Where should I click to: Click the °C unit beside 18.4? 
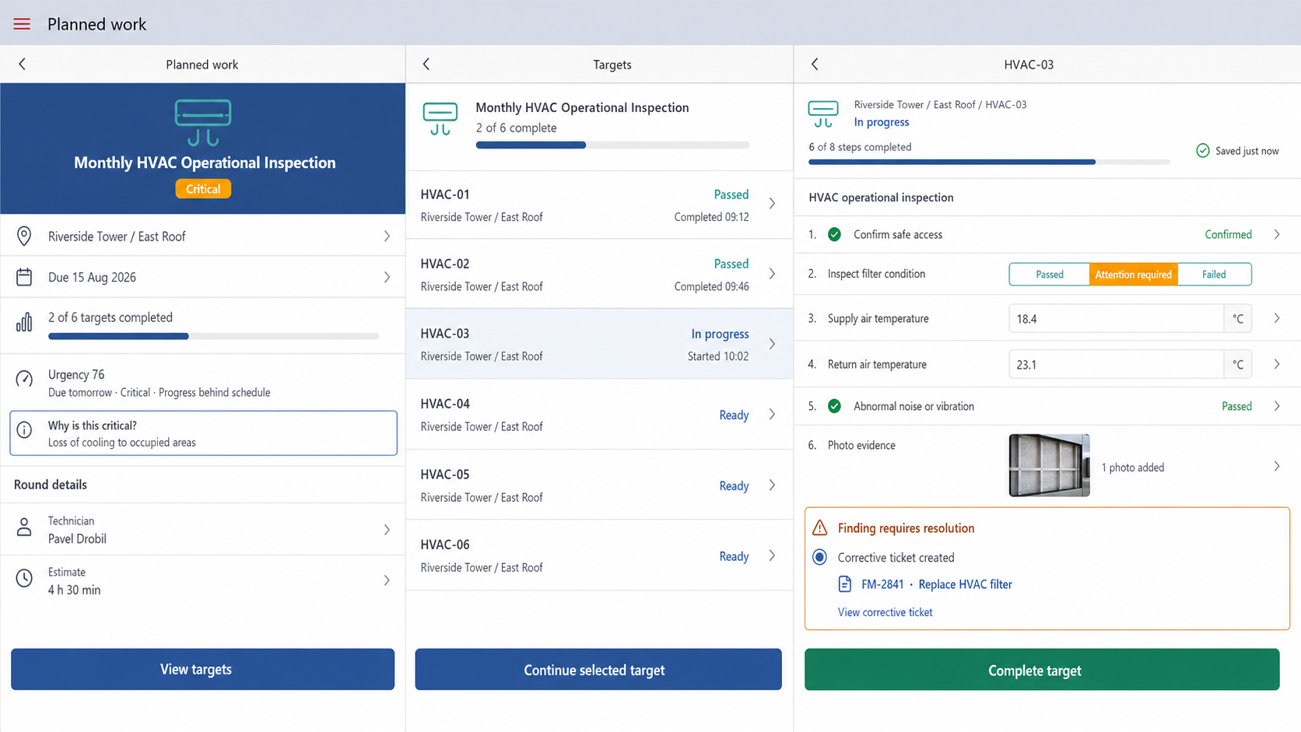click(1238, 318)
